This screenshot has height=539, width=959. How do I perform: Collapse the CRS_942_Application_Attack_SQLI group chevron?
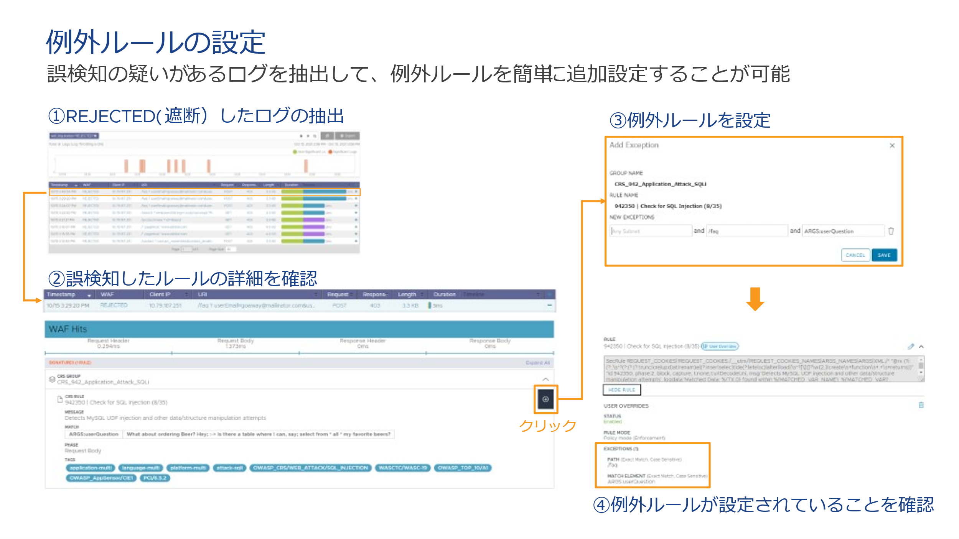pyautogui.click(x=545, y=379)
